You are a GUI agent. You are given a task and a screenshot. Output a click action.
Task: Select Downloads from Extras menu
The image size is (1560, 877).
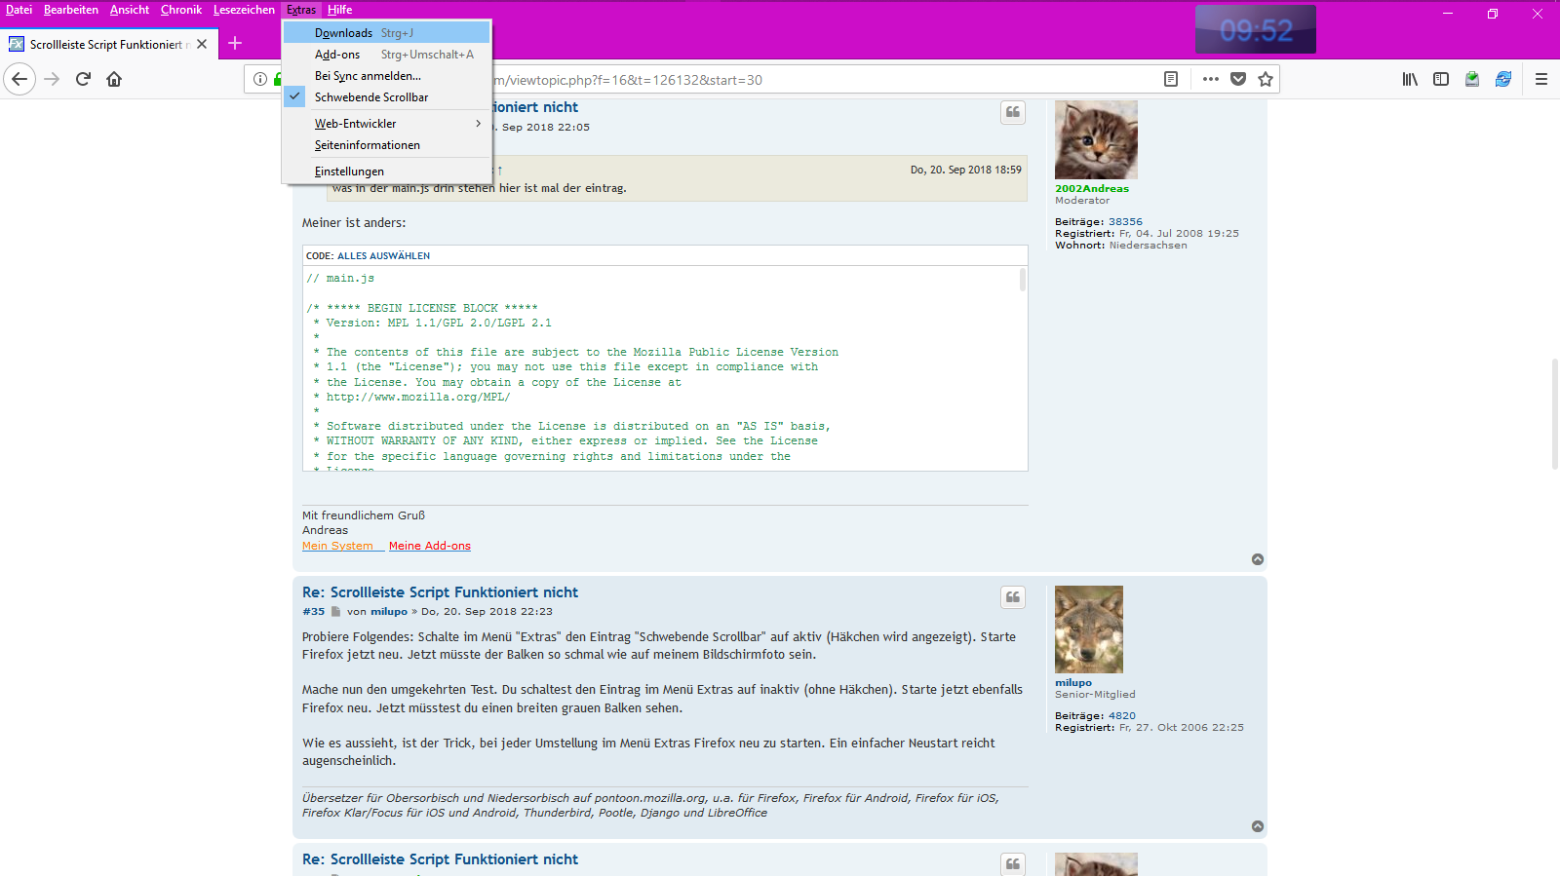point(343,33)
